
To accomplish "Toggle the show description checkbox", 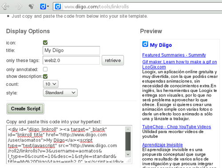I will coord(45,76).
